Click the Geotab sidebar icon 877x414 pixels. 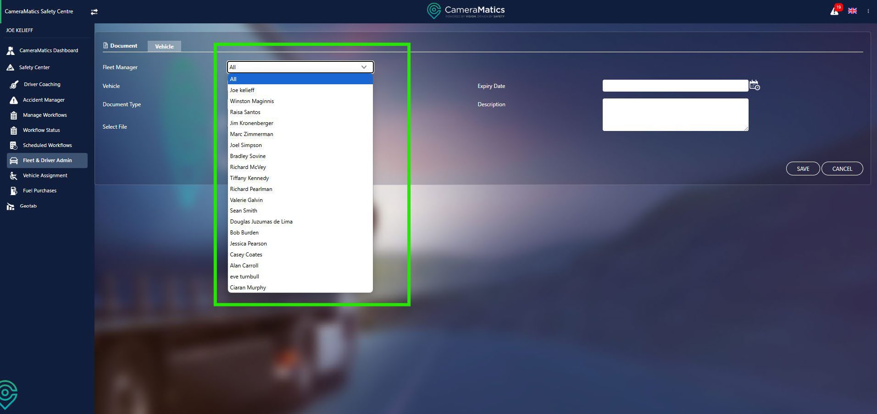(11, 207)
